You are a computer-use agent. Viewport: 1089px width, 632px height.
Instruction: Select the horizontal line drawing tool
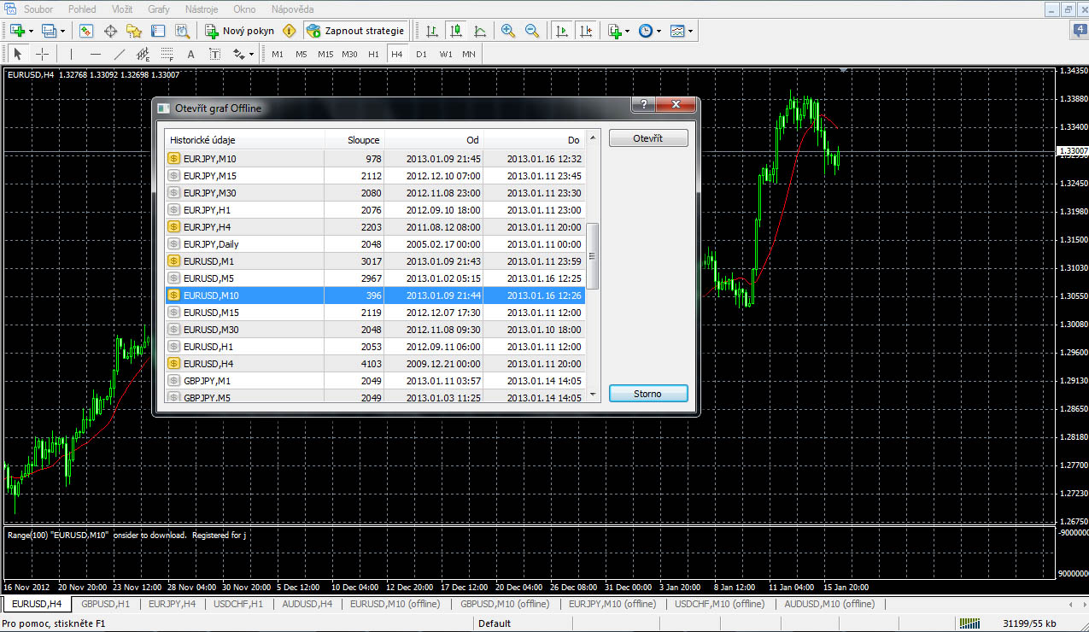pyautogui.click(x=96, y=54)
